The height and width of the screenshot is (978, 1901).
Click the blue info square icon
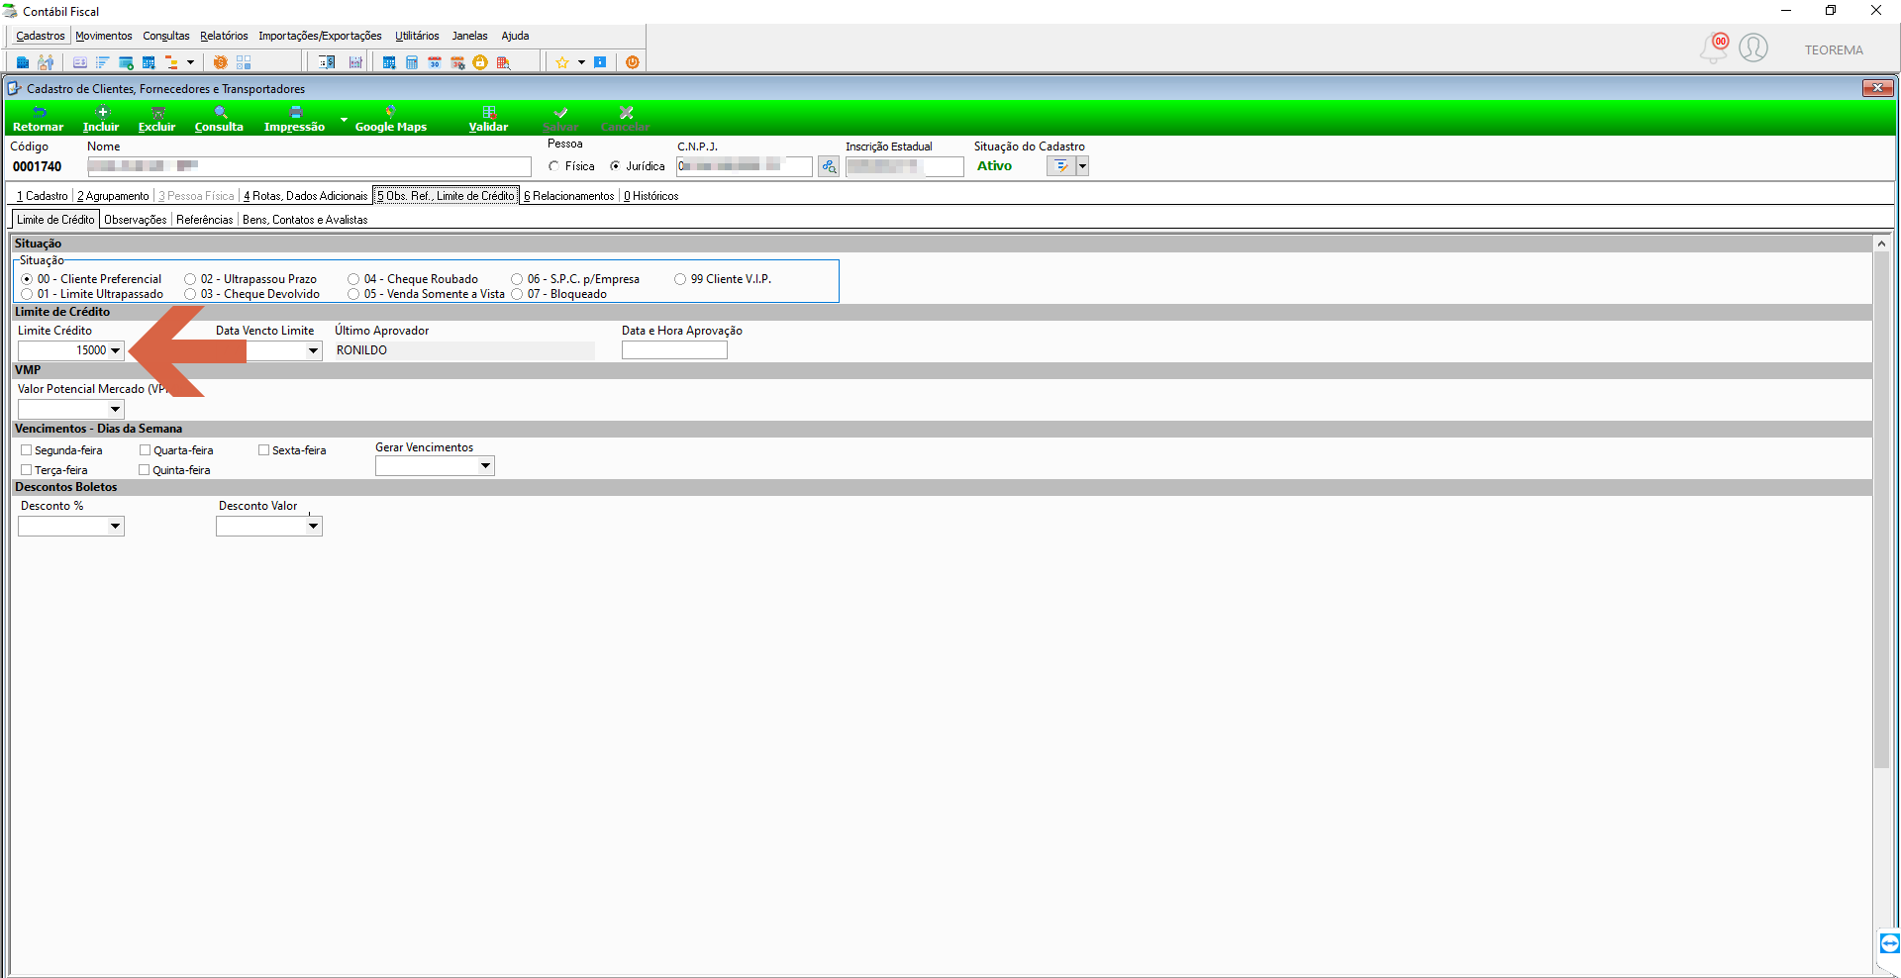(600, 62)
